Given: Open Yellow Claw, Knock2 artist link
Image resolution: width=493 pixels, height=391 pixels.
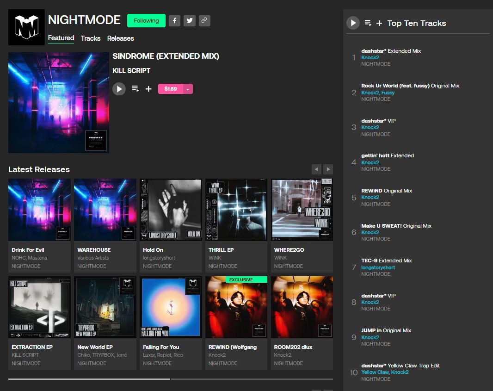Looking at the screenshot, I should click(x=385, y=372).
